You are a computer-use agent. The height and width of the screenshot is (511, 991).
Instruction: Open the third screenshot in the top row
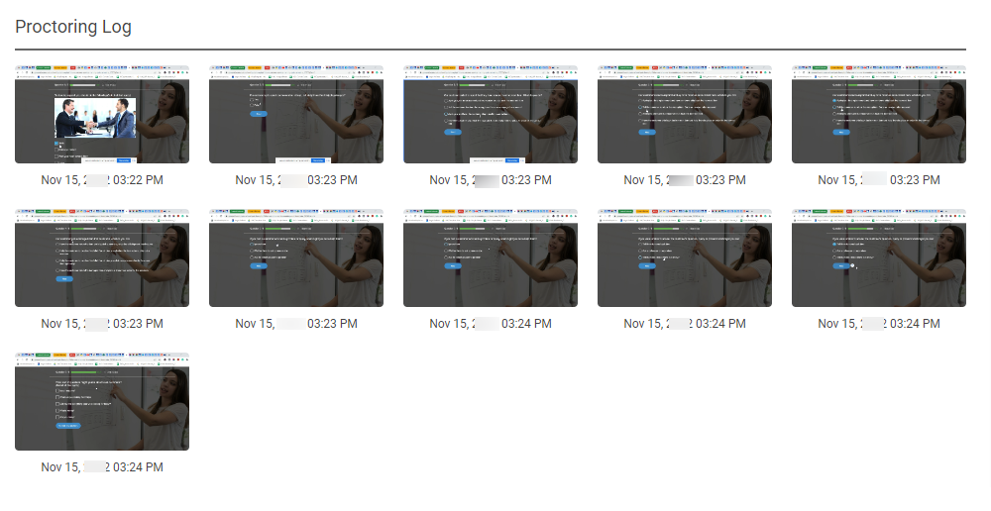(x=491, y=114)
